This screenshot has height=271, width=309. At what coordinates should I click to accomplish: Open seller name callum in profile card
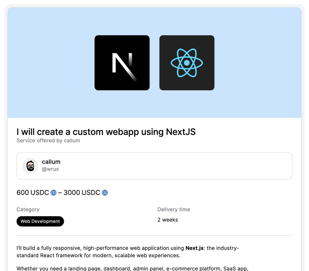[x=51, y=162]
